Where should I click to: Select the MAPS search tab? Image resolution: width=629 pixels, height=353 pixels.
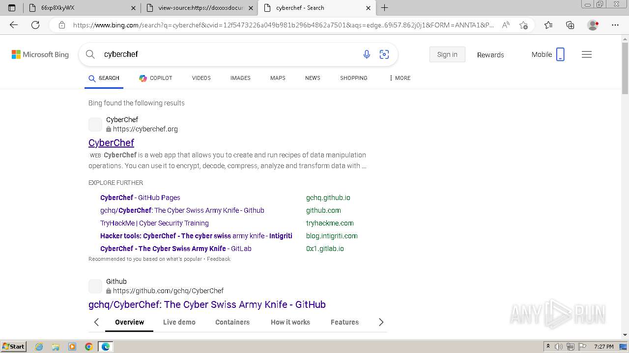[x=278, y=78]
